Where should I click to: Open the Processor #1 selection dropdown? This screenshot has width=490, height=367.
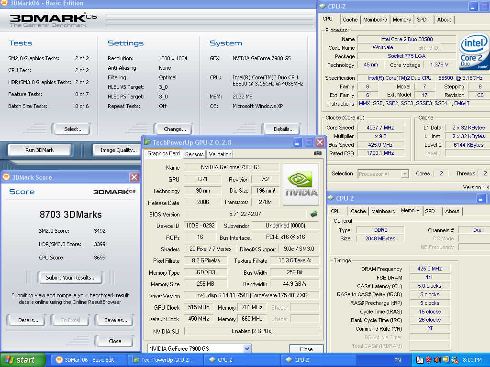(405, 174)
